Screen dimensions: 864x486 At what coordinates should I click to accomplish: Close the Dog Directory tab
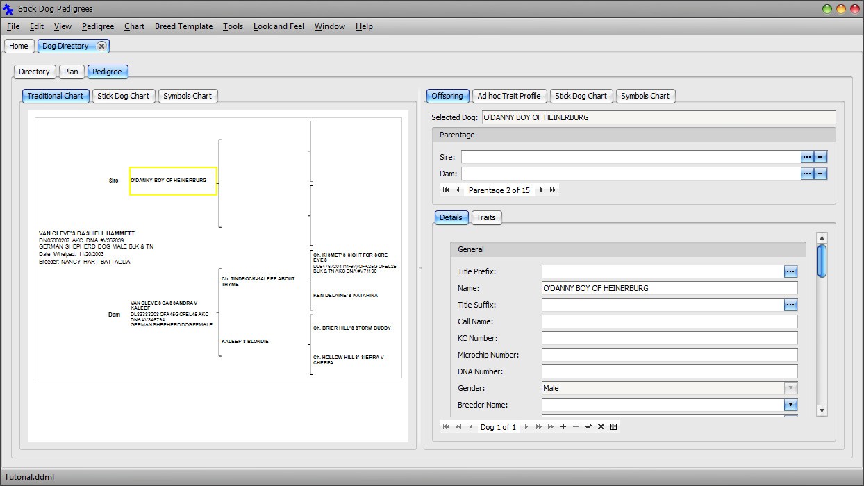tap(101, 46)
